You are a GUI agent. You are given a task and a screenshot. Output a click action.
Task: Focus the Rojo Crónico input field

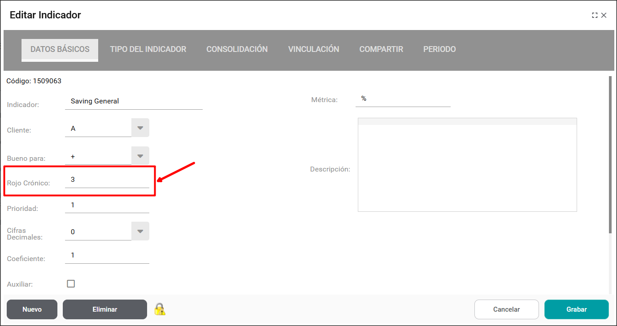coord(107,180)
